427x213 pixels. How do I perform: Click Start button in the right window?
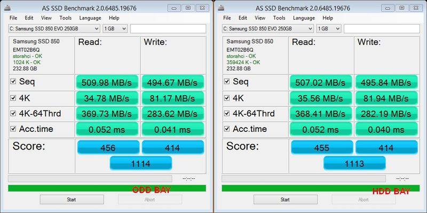(x=286, y=199)
